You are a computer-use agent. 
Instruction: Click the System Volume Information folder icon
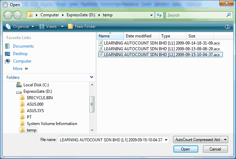[x=22, y=124]
